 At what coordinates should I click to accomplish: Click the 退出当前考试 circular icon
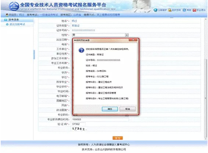pyautogui.click(x=7, y=24)
